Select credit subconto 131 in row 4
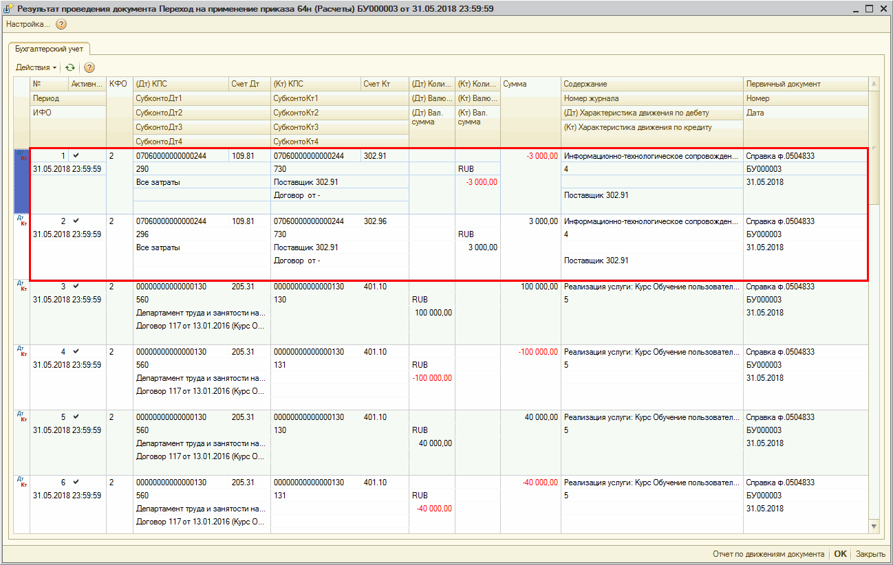Viewport: 893px width, 565px height. pyautogui.click(x=340, y=365)
